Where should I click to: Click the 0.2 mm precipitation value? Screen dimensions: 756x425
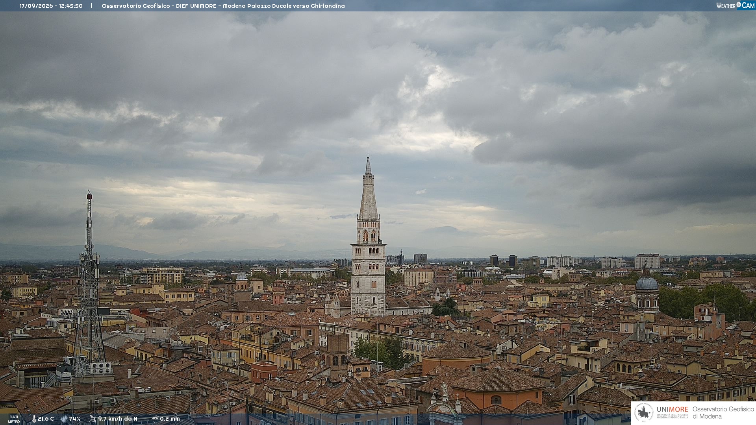click(170, 419)
